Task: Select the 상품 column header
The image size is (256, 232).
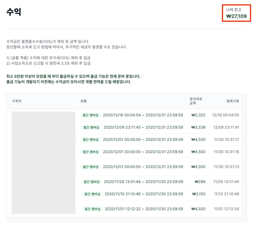Action: pyautogui.click(x=83, y=101)
